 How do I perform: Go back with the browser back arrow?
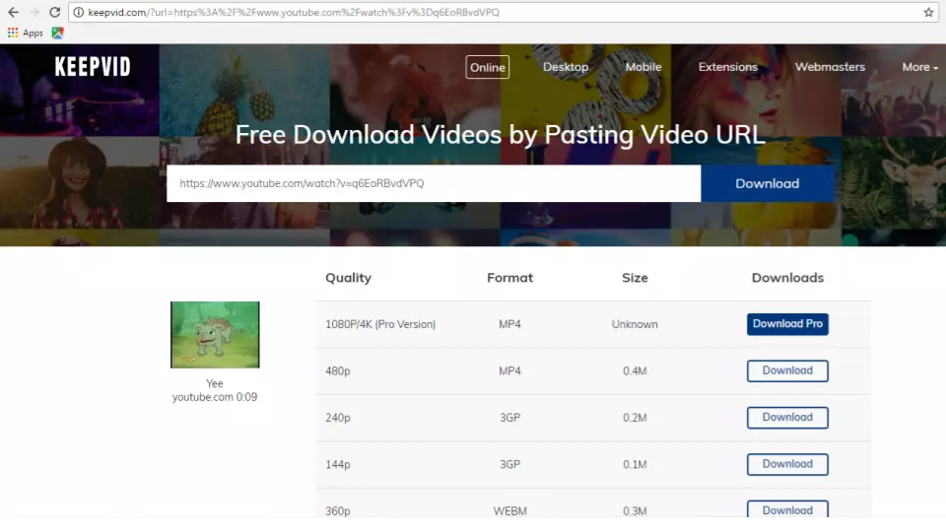[13, 12]
